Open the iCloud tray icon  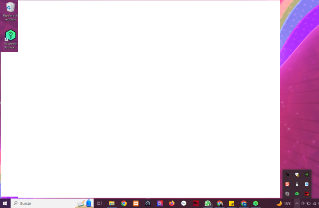point(307,184)
